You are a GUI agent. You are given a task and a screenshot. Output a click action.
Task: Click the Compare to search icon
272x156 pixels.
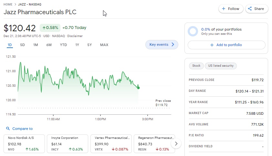point(8,129)
